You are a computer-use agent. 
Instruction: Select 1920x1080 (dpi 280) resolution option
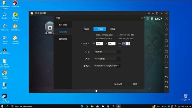(103, 35)
